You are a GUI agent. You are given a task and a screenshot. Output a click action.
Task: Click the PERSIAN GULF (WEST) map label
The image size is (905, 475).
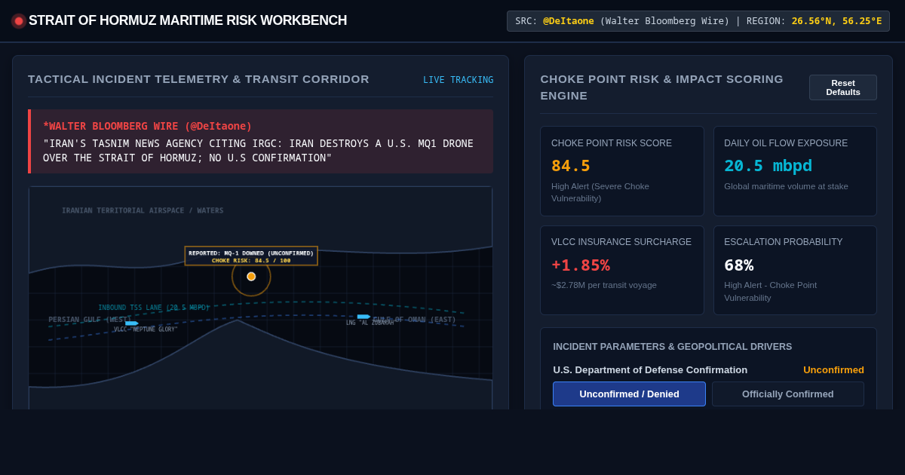[90, 320]
